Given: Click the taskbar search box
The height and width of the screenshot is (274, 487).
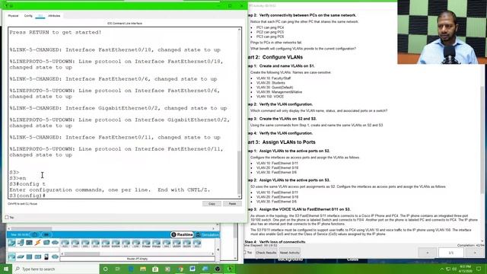Looking at the screenshot, I should pyautogui.click(x=56, y=269).
